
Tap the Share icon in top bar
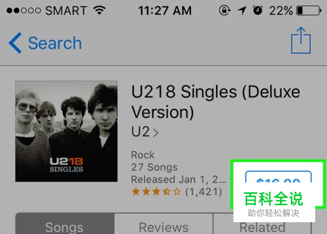tap(301, 40)
